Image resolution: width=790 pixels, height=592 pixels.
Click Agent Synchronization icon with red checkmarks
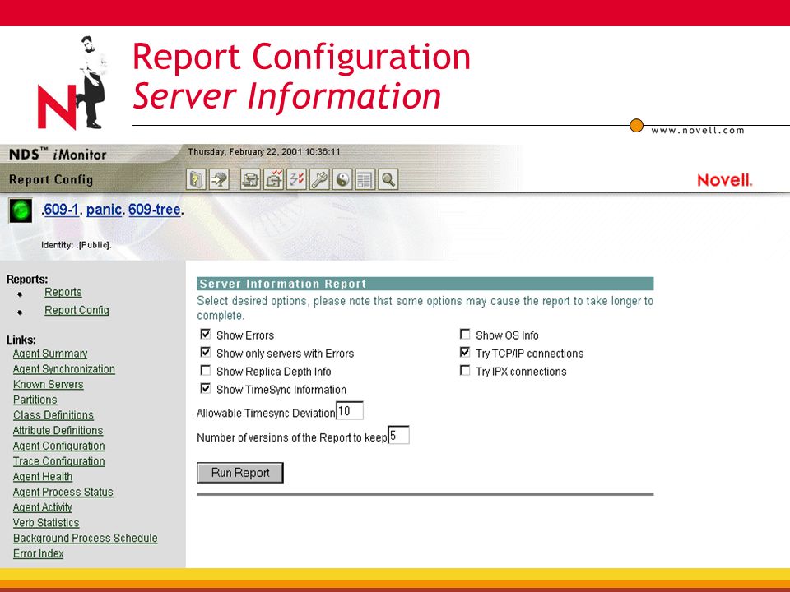273,179
